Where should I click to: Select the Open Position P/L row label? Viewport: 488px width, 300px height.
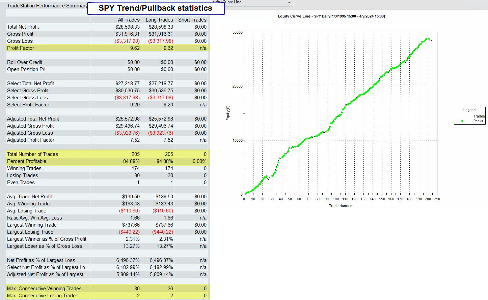point(27,69)
